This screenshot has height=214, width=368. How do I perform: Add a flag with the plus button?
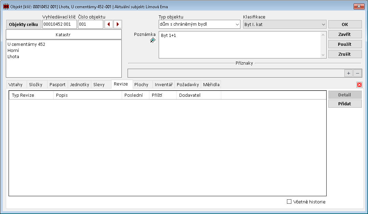click(x=349, y=73)
